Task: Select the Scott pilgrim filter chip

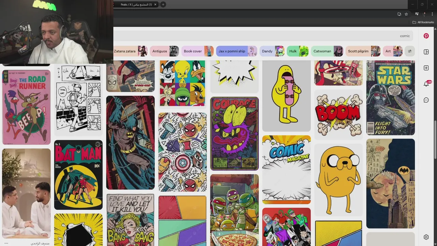Action: point(363,51)
